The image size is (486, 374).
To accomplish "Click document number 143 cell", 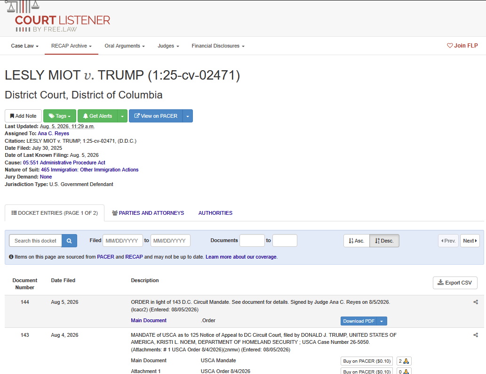I will 25,335.
